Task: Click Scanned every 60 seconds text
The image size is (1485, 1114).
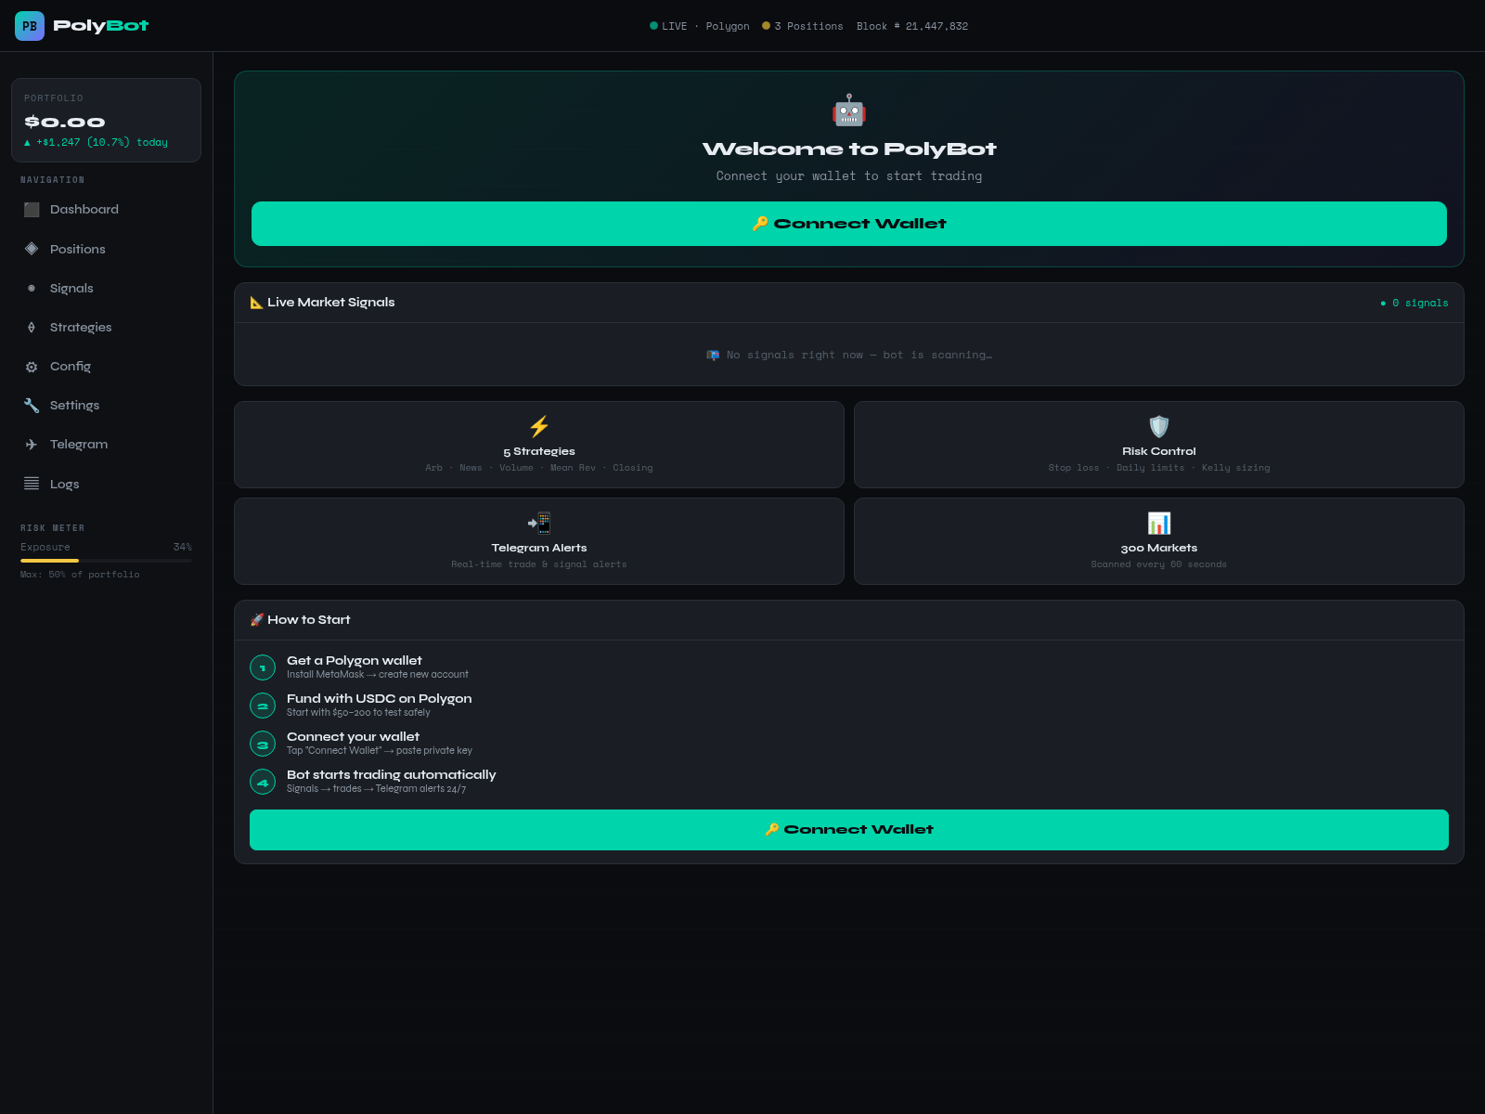Action: pyautogui.click(x=1159, y=564)
